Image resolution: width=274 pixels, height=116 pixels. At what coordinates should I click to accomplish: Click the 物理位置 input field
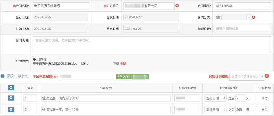pyautogui.click(x=243, y=29)
